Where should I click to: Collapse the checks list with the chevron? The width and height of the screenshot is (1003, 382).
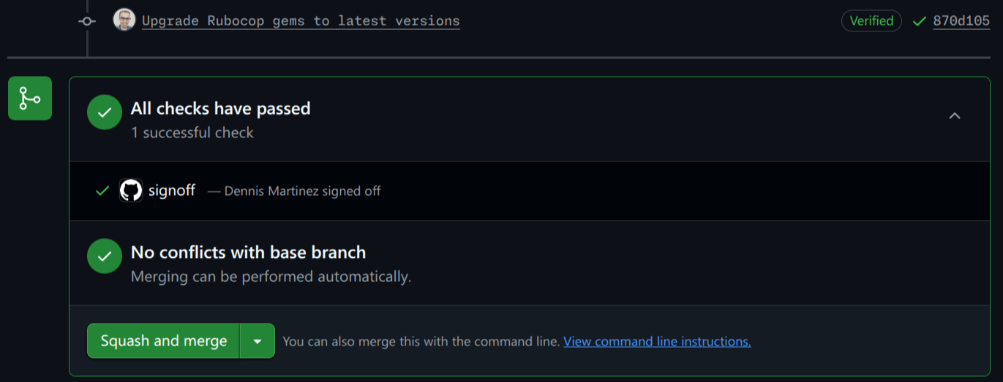tap(954, 115)
